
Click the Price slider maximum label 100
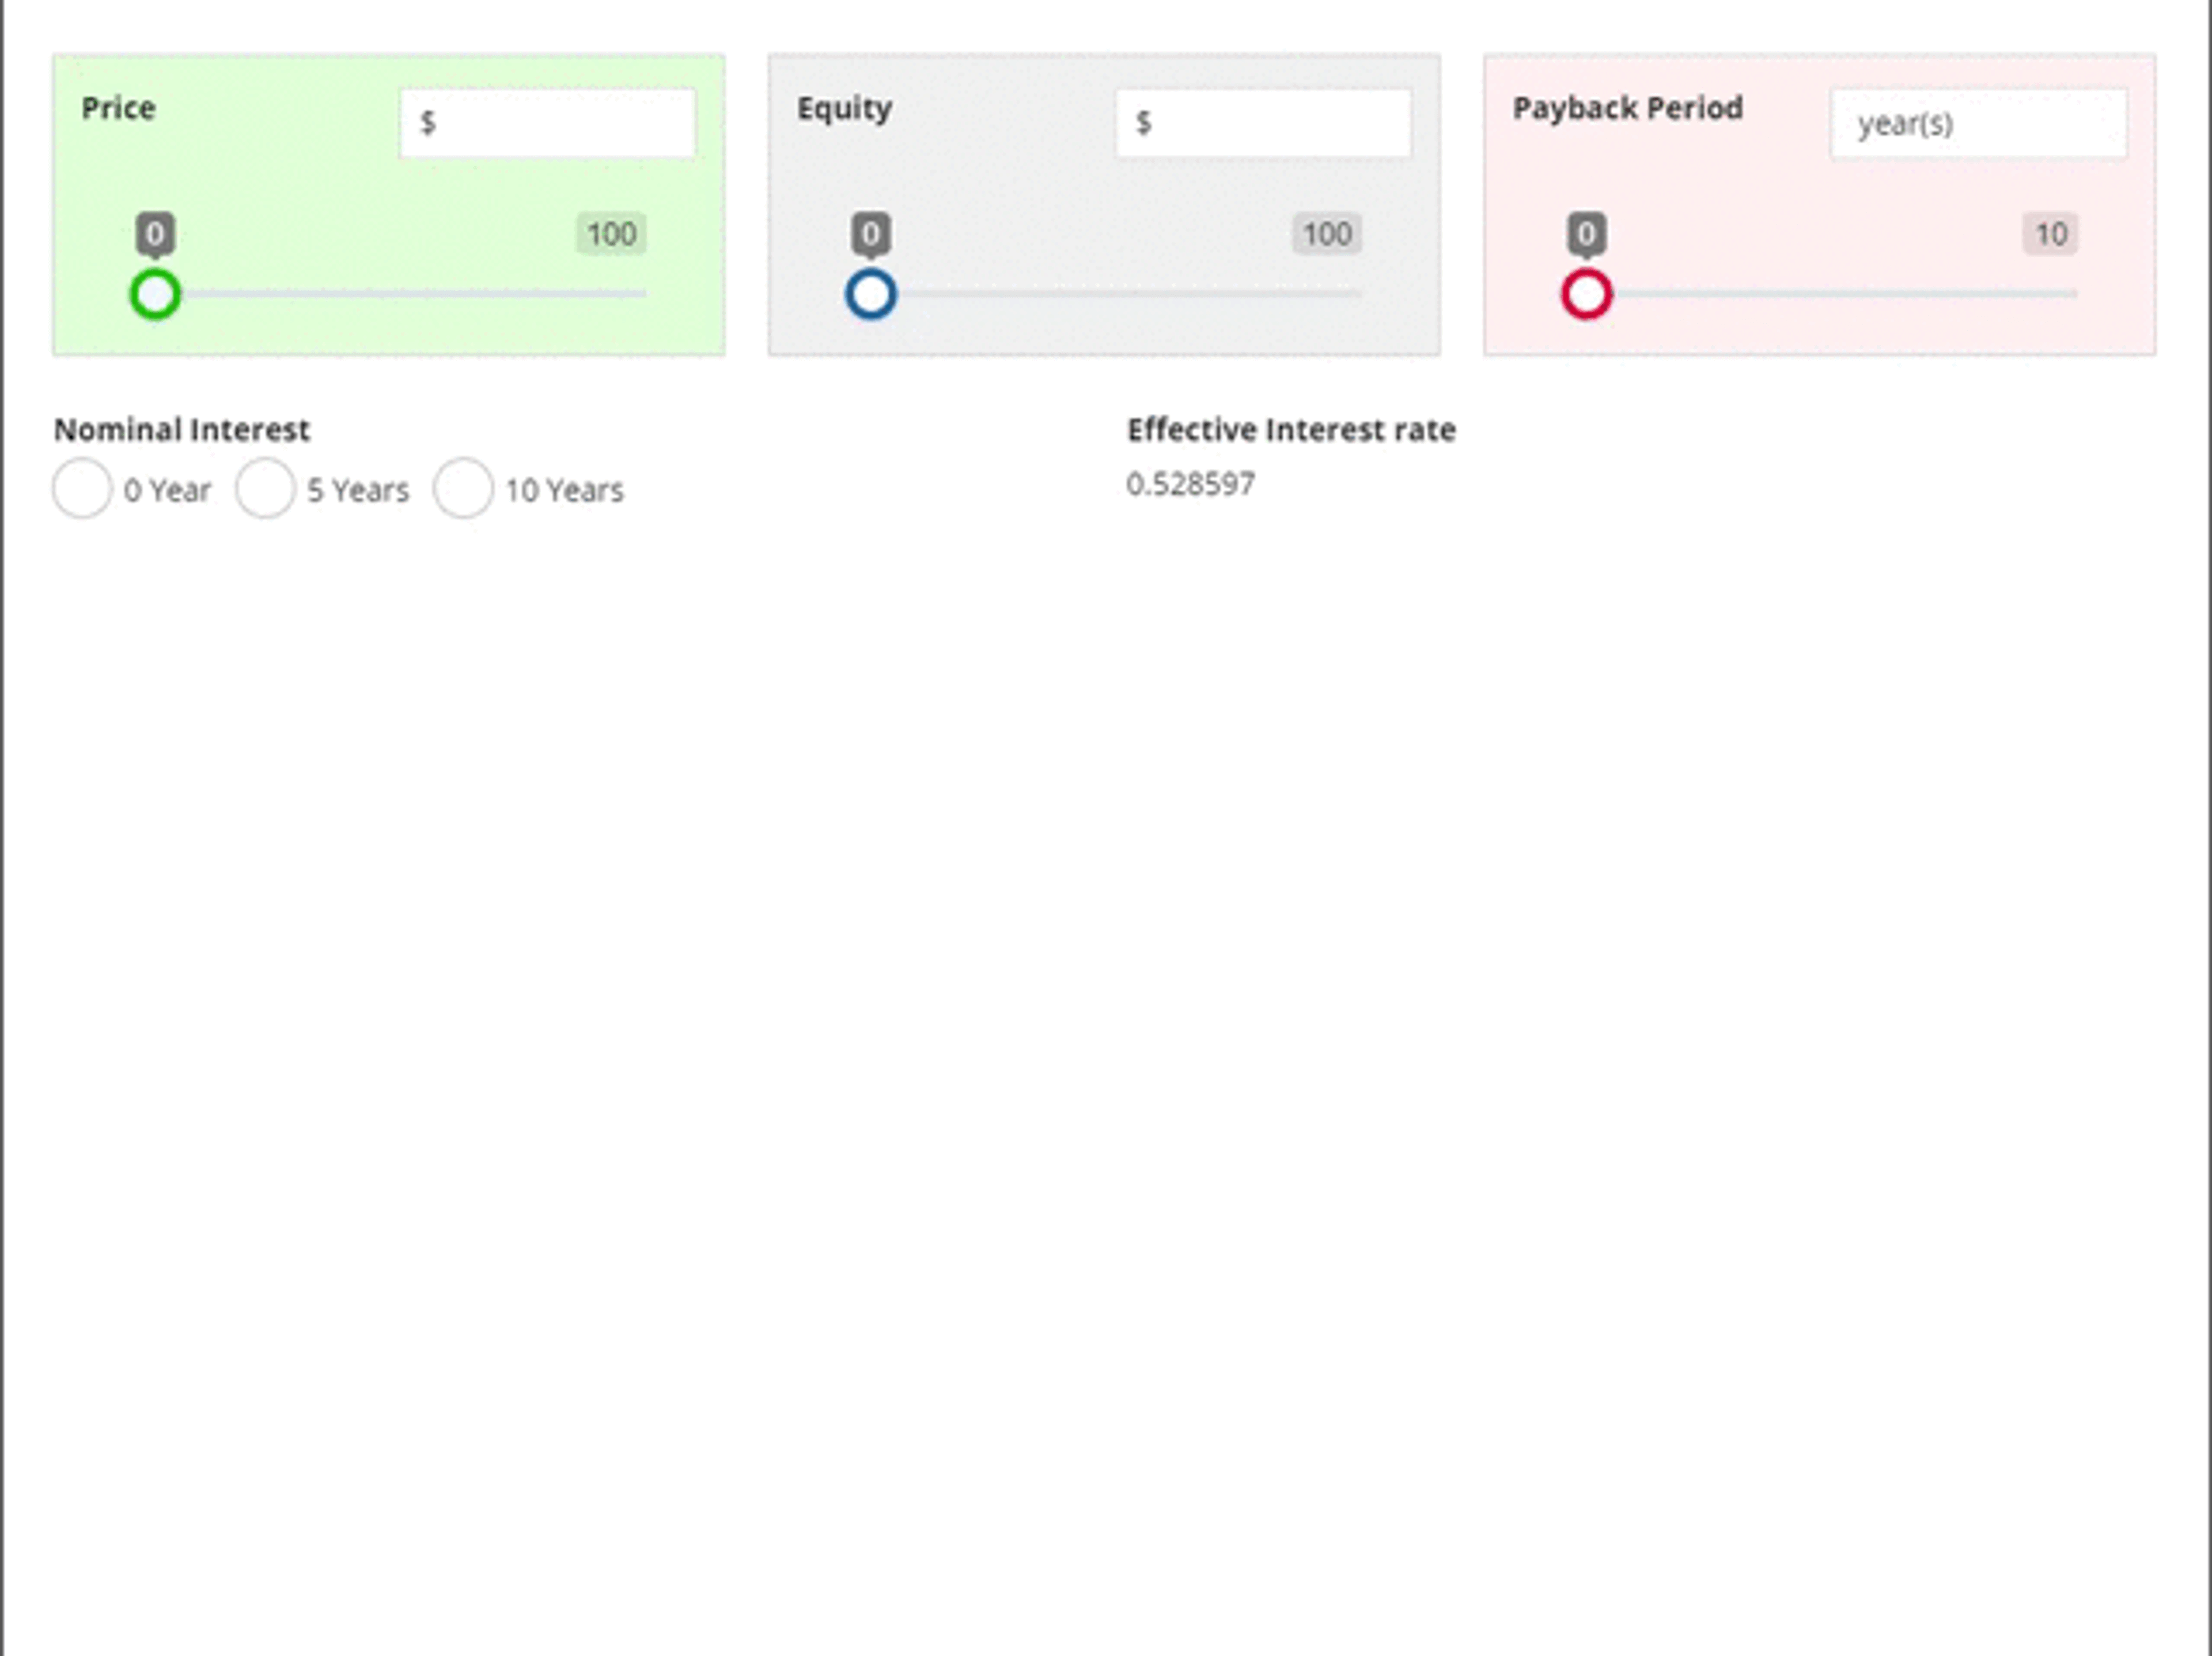click(611, 234)
